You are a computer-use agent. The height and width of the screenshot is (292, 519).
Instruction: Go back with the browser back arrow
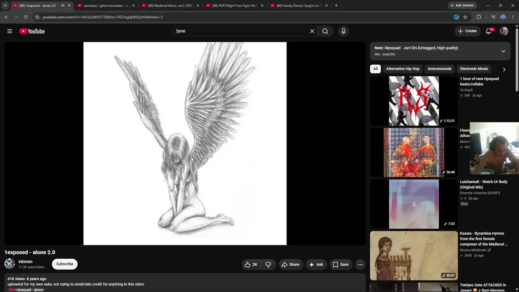coord(6,17)
